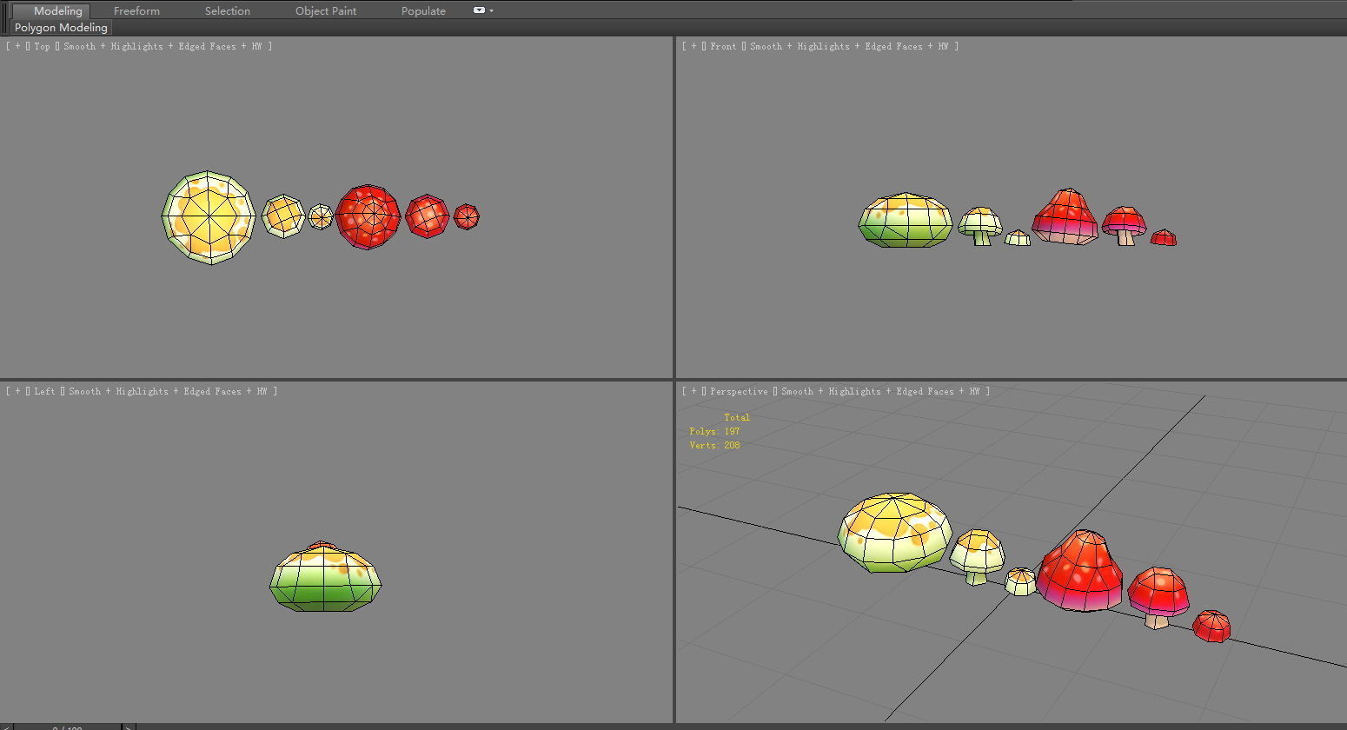Click the Verts: 208 statistic
1347x730 pixels.
[x=714, y=445]
